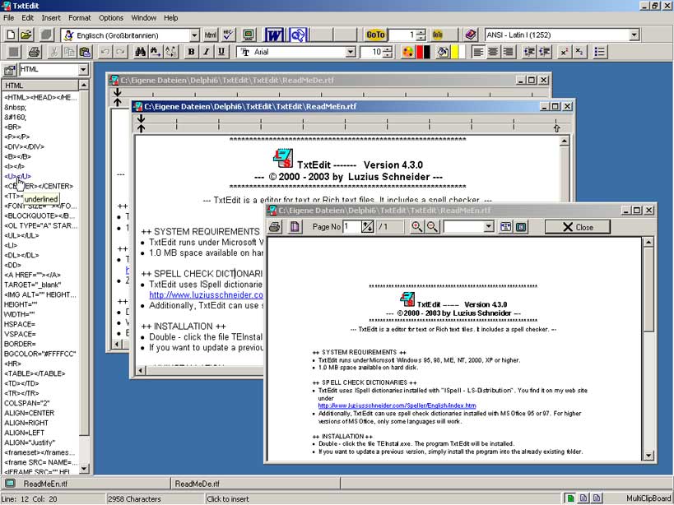
Task: Click the first green view mode icon in status bar
Action: click(569, 498)
